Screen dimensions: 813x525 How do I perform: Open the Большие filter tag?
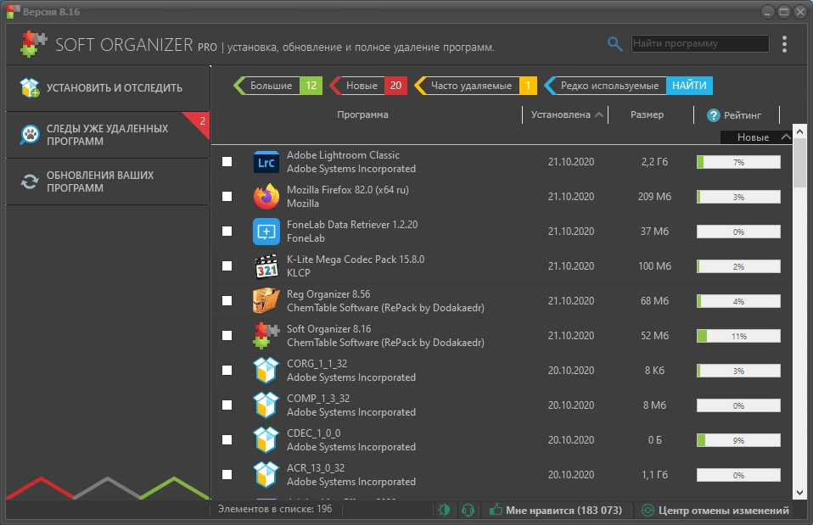click(x=278, y=86)
